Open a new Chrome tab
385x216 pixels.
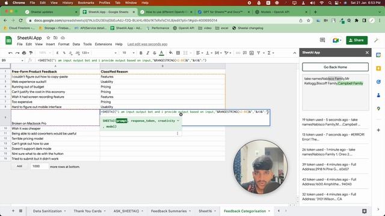(315, 12)
